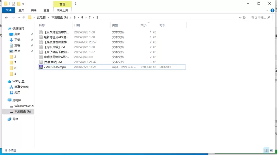
Task: Go up one folder level
Action: (x=24, y=18)
